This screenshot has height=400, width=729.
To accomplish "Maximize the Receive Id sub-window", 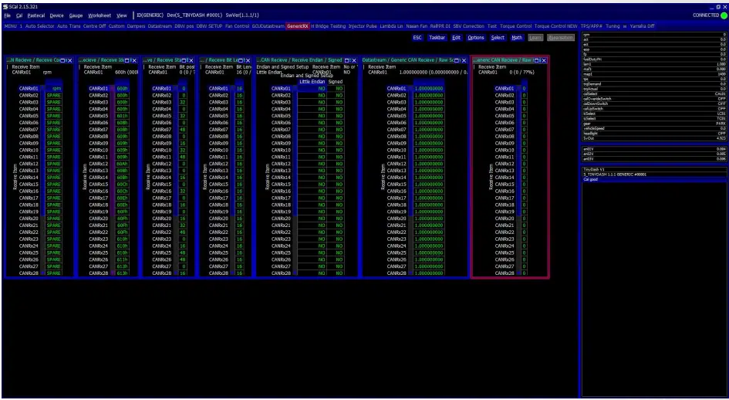I will tap(127, 60).
